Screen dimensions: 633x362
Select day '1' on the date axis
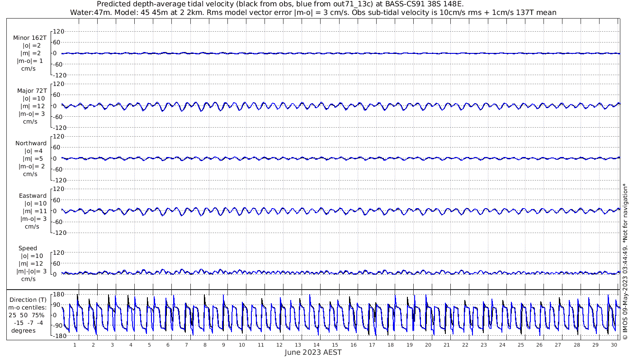click(75, 345)
